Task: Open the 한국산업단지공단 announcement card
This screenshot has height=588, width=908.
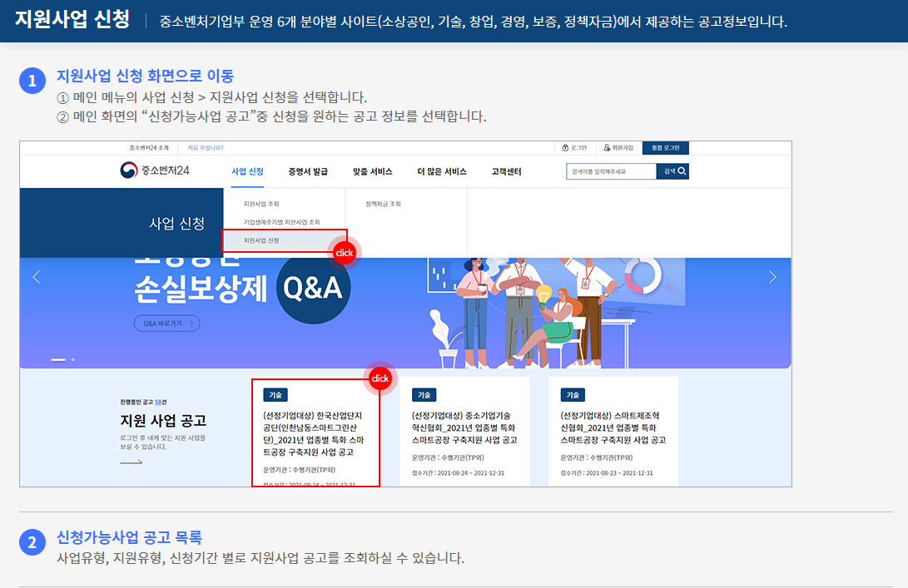Action: point(315,433)
